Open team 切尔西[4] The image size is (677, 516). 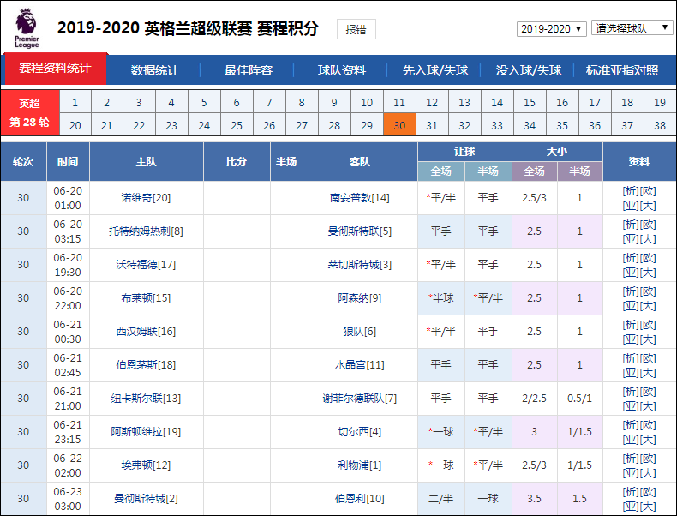(x=360, y=431)
